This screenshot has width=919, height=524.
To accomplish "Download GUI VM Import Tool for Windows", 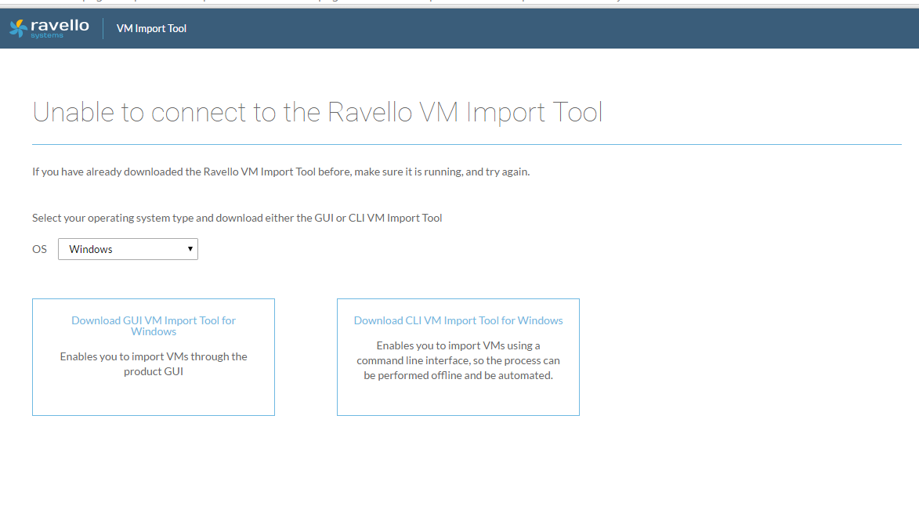I will coord(154,326).
